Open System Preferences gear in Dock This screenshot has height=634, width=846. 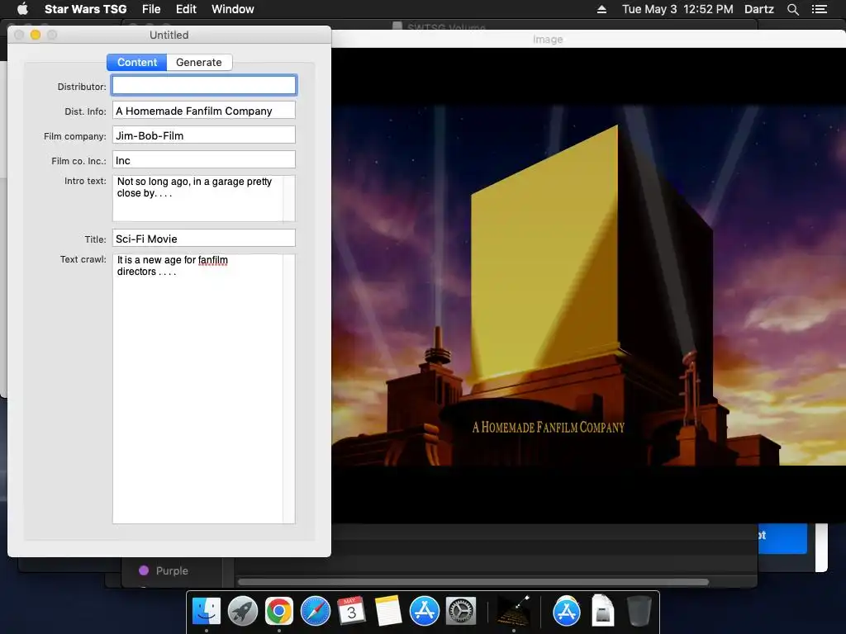[461, 611]
